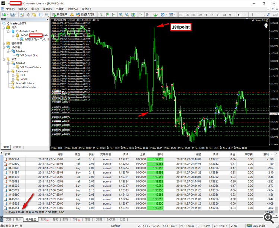This screenshot has height=228, width=279.
Task: Open the profiles toolbar icon
Action: click(x=12, y=15)
